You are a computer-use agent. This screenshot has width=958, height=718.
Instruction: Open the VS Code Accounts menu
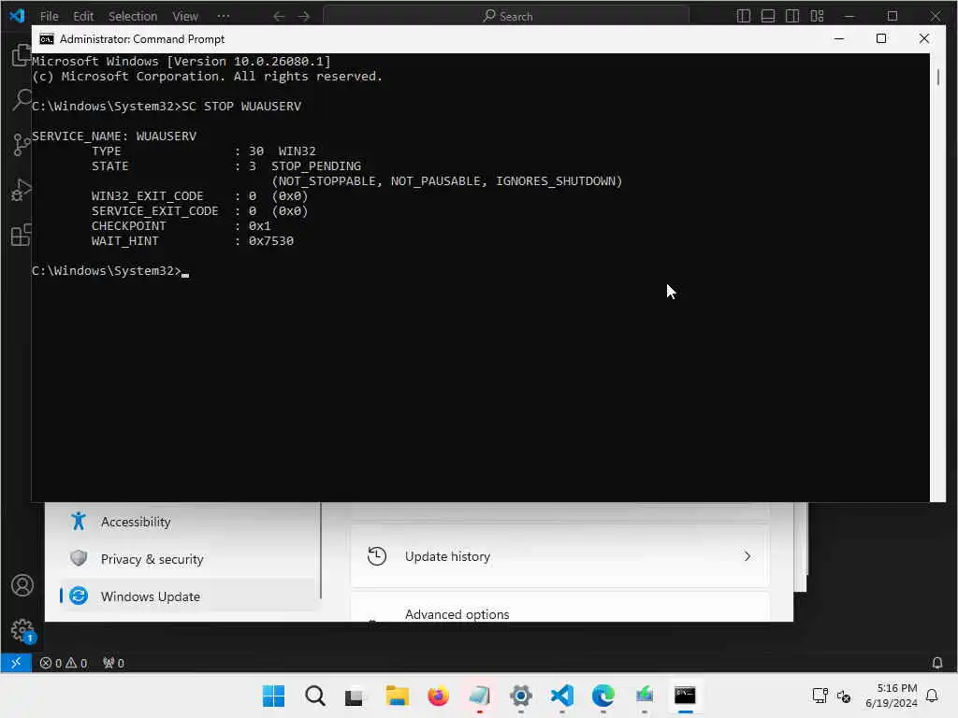[22, 585]
